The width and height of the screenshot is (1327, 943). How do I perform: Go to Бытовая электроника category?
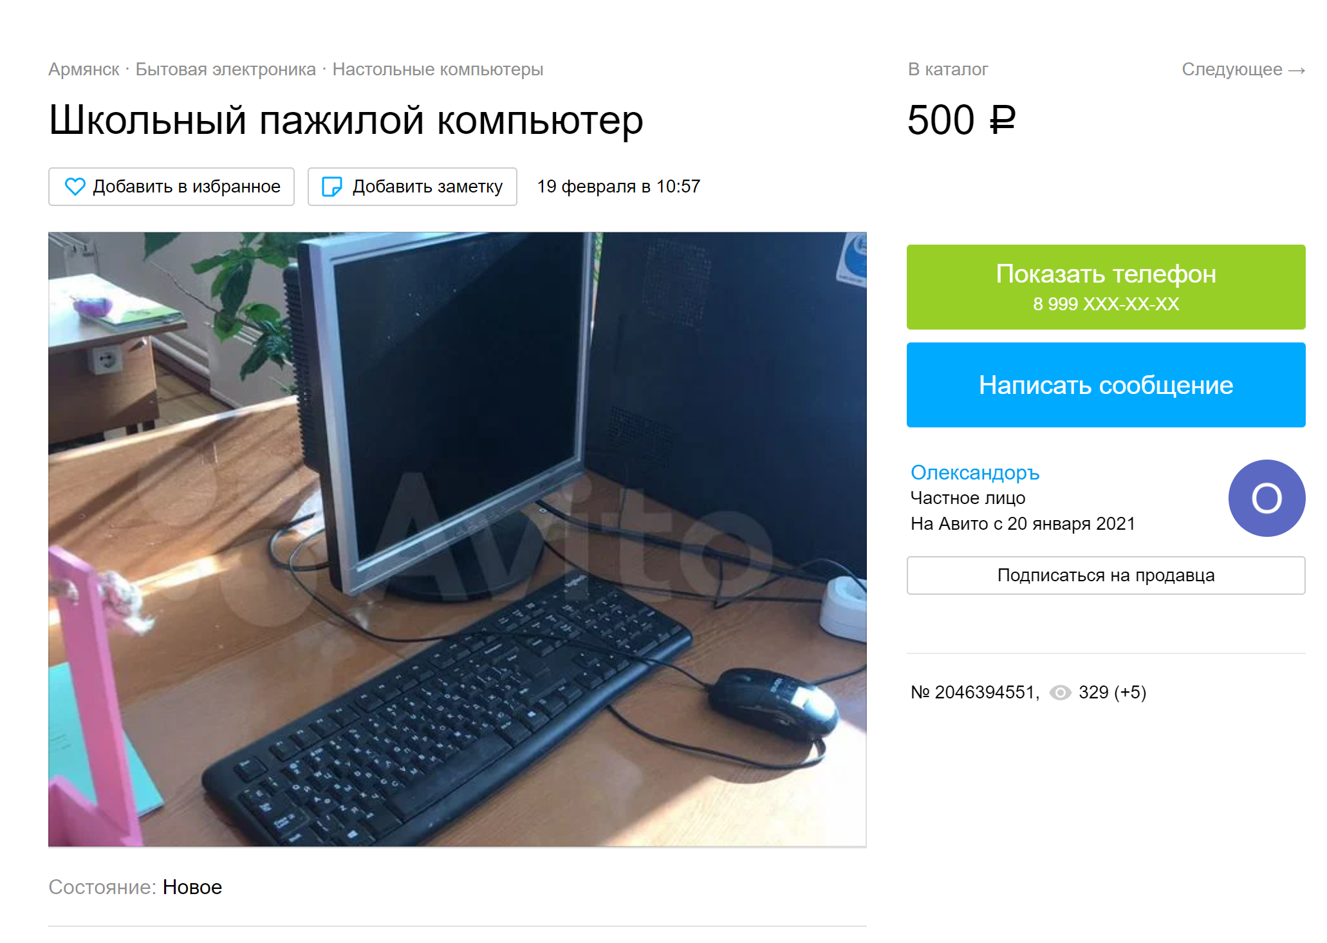pyautogui.click(x=226, y=70)
